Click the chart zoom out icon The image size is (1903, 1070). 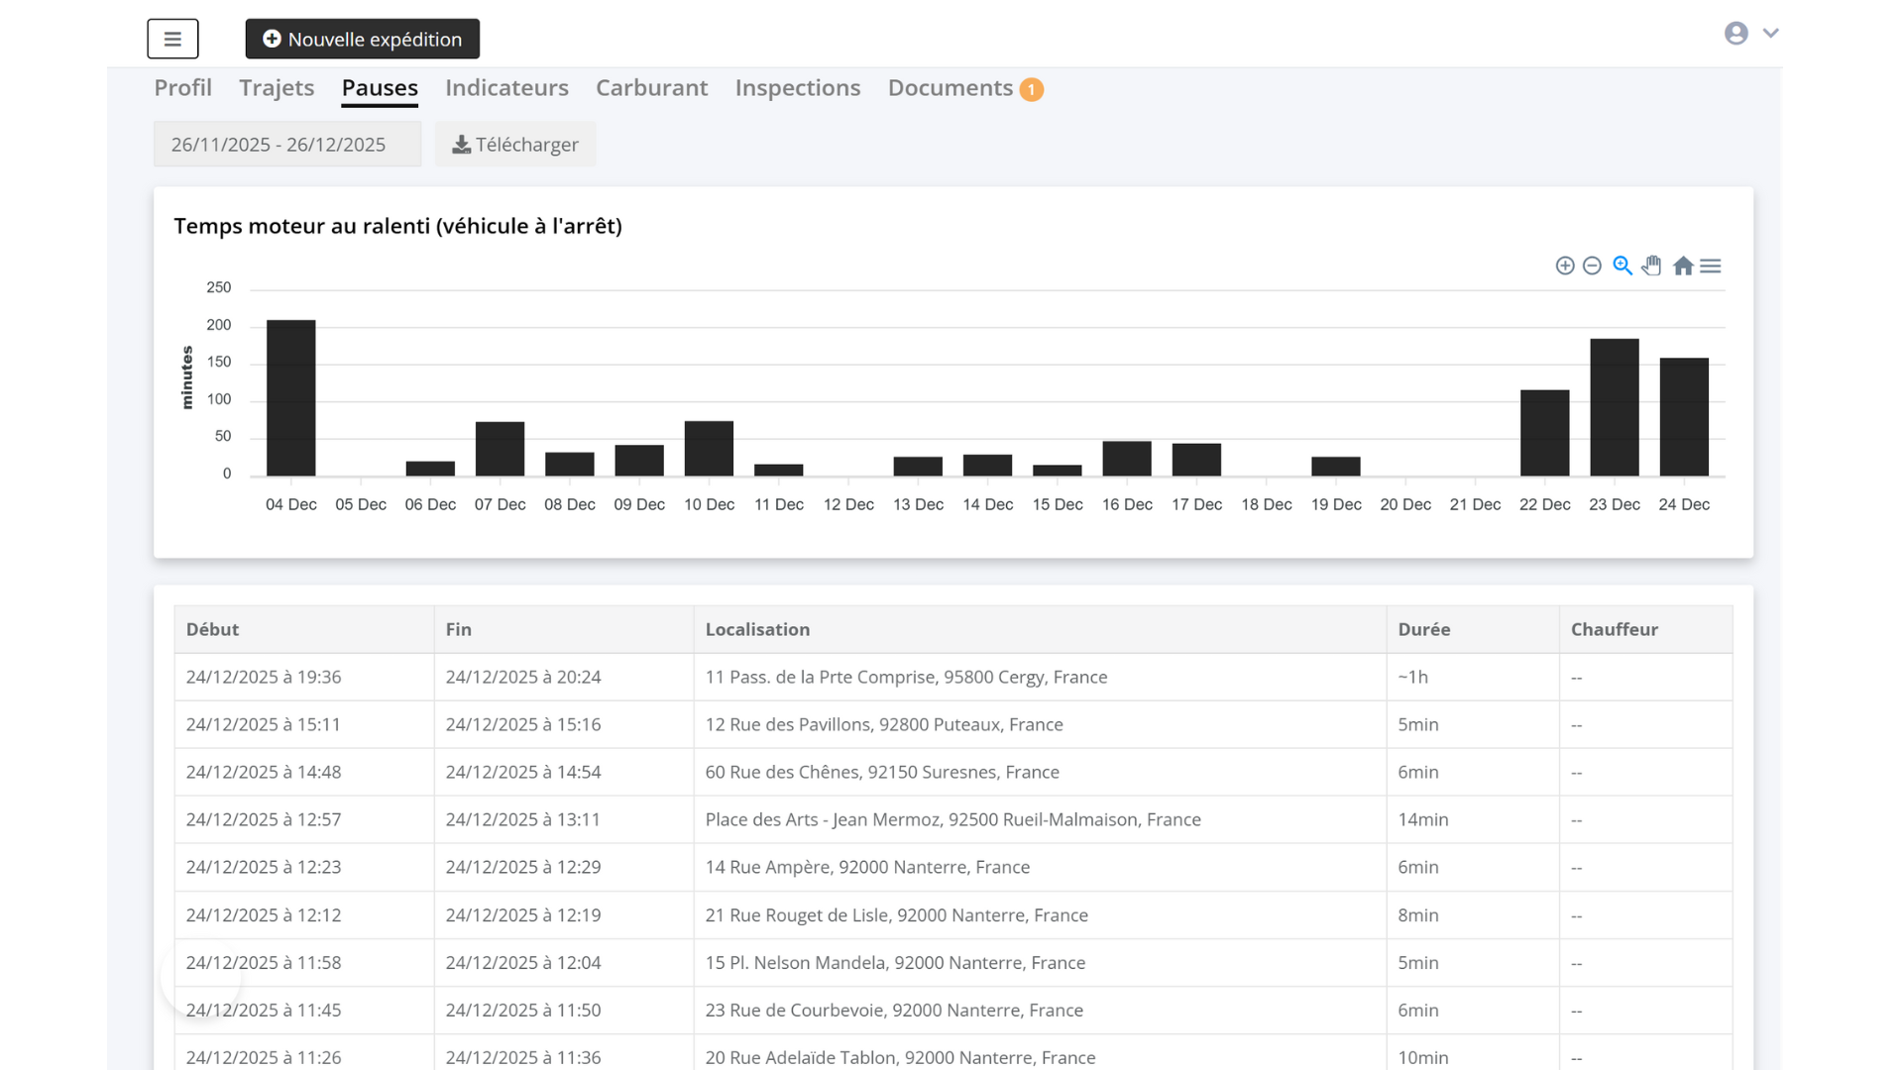tap(1592, 266)
